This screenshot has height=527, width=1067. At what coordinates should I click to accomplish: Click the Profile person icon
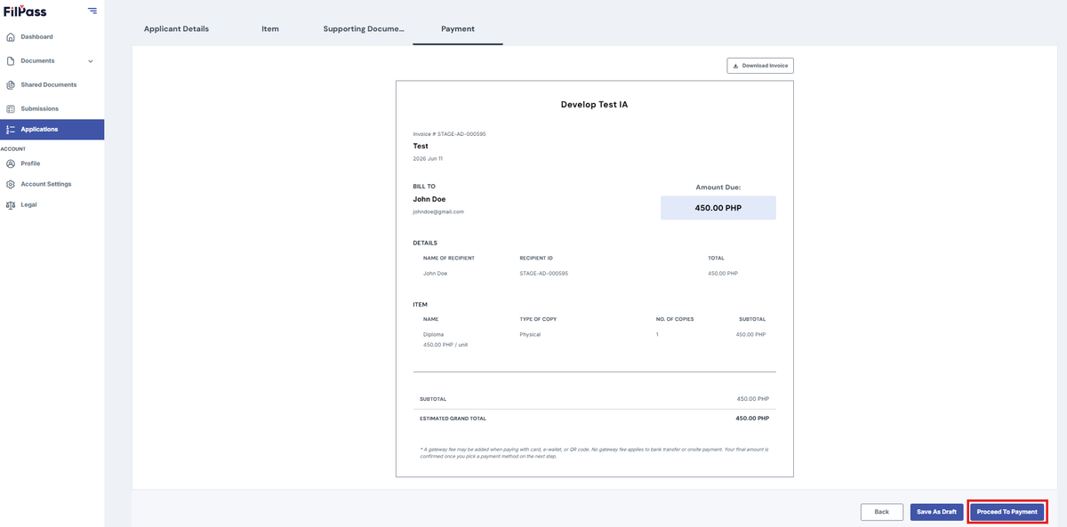11,164
